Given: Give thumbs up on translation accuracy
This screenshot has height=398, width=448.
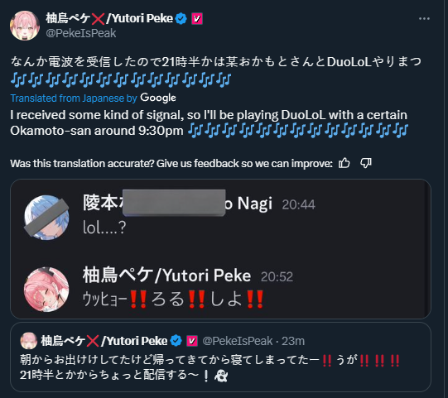Looking at the screenshot, I should (x=344, y=163).
